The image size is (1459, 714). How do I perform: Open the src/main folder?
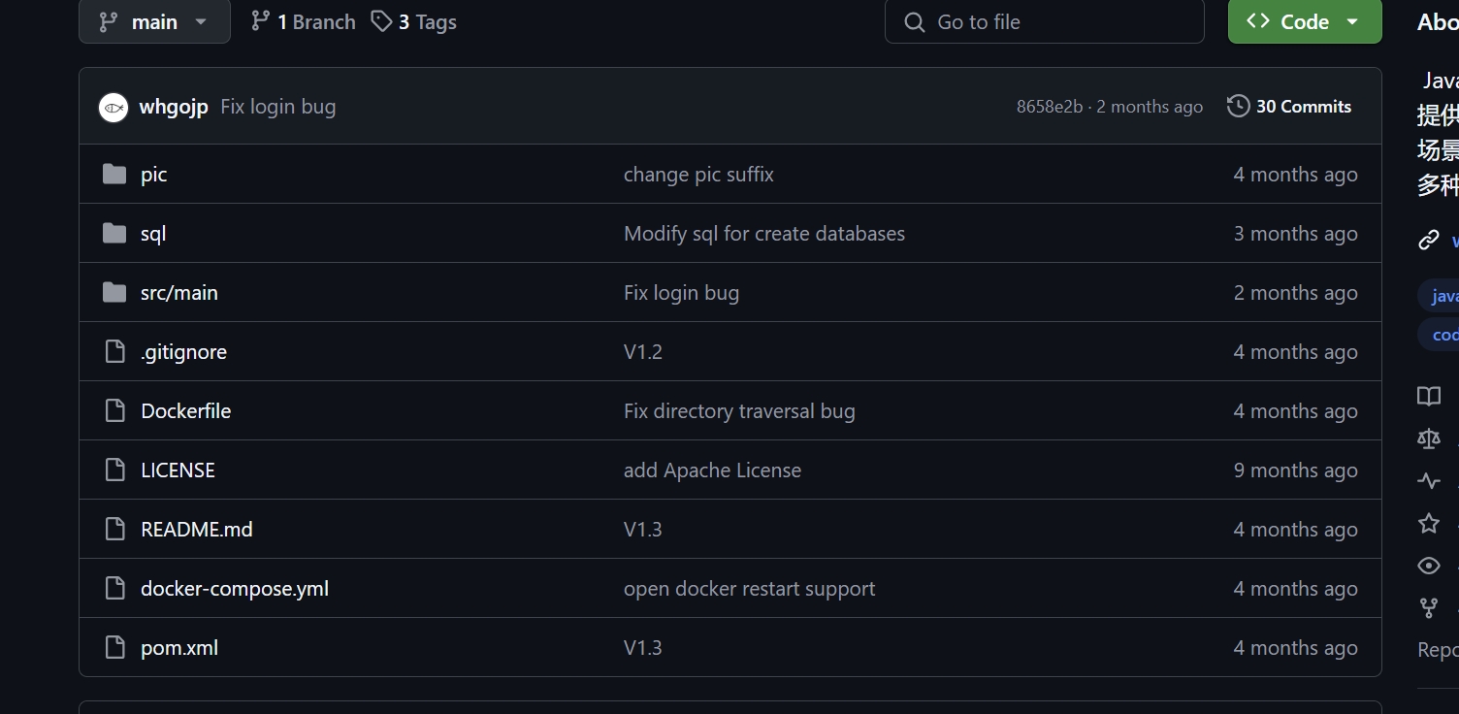(x=179, y=293)
